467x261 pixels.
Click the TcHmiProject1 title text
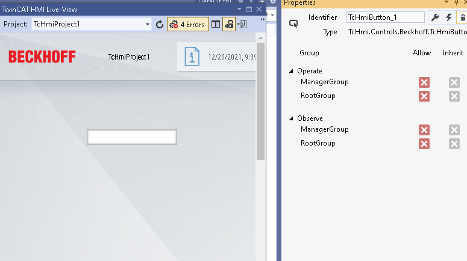tap(129, 57)
